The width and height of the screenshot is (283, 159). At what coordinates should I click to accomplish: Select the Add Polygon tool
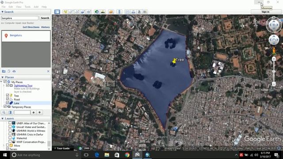point(71,12)
